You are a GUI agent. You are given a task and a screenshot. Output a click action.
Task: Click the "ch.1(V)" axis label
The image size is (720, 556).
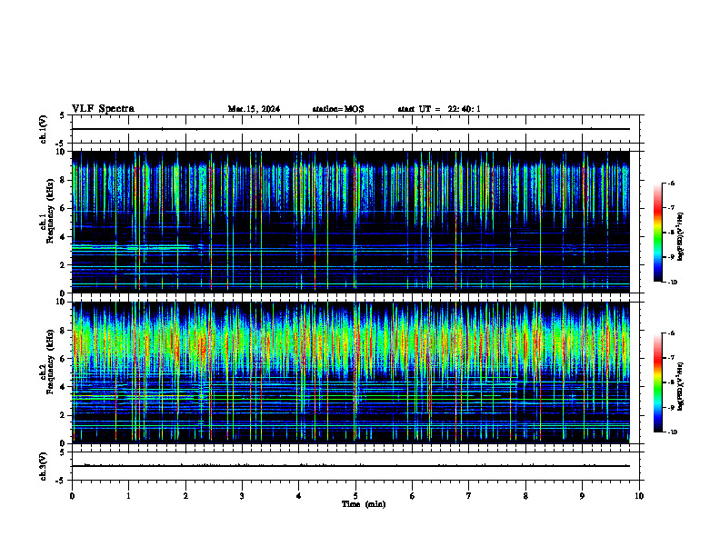(x=43, y=129)
